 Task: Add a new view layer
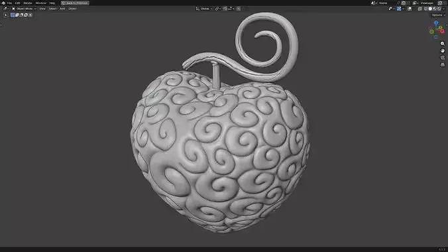[440, 3]
